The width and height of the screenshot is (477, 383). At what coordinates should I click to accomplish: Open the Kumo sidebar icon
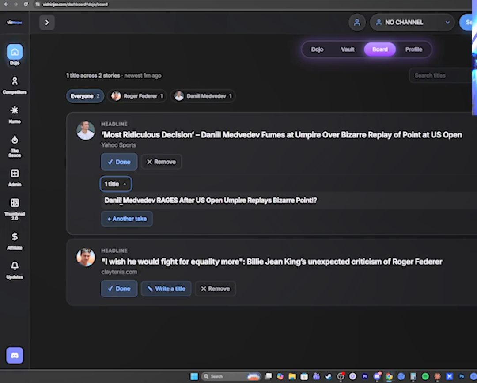pyautogui.click(x=15, y=110)
